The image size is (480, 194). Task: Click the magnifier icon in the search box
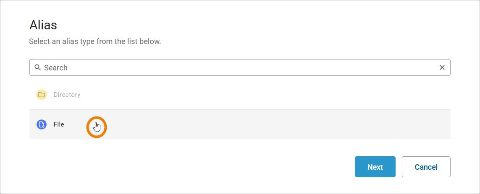coord(38,67)
